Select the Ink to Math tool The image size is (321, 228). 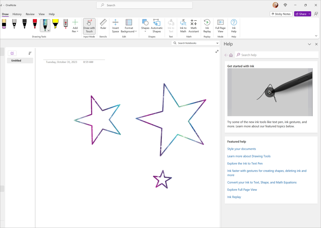[183, 26]
